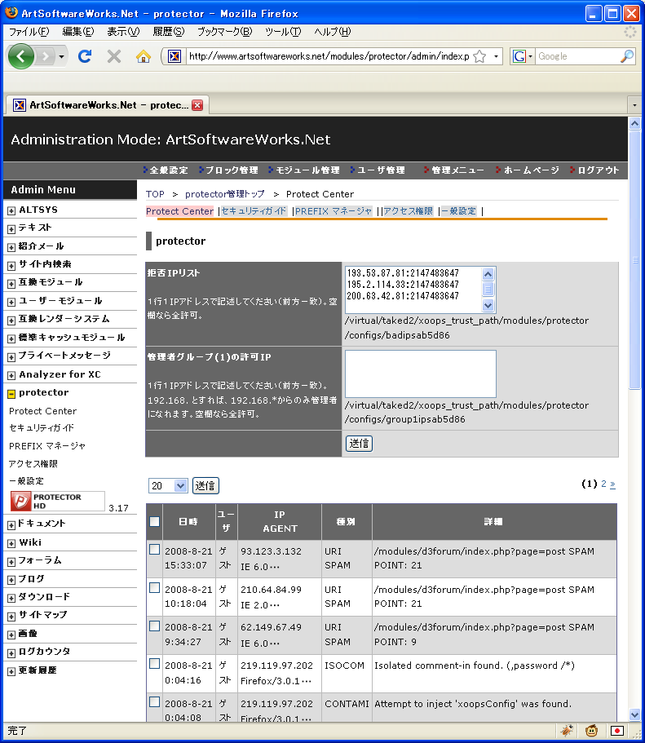Click the Japanese flag status bar icon
645x743 pixels.
(617, 730)
